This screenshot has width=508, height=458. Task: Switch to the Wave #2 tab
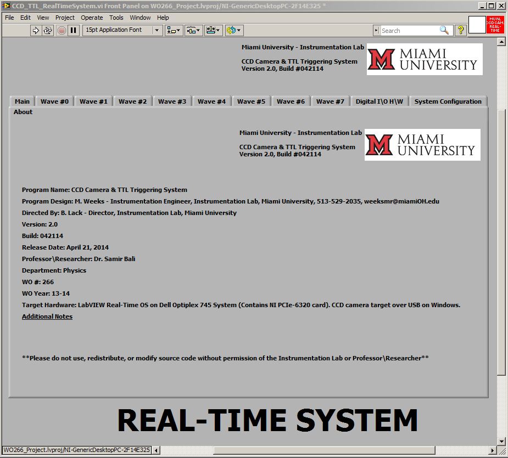pos(132,101)
